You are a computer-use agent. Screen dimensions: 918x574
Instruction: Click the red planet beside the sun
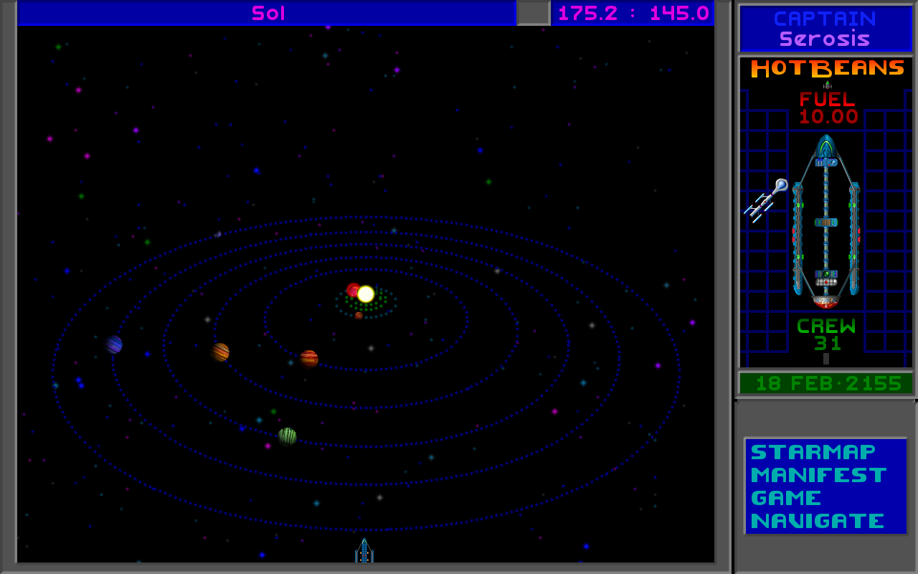(x=353, y=290)
